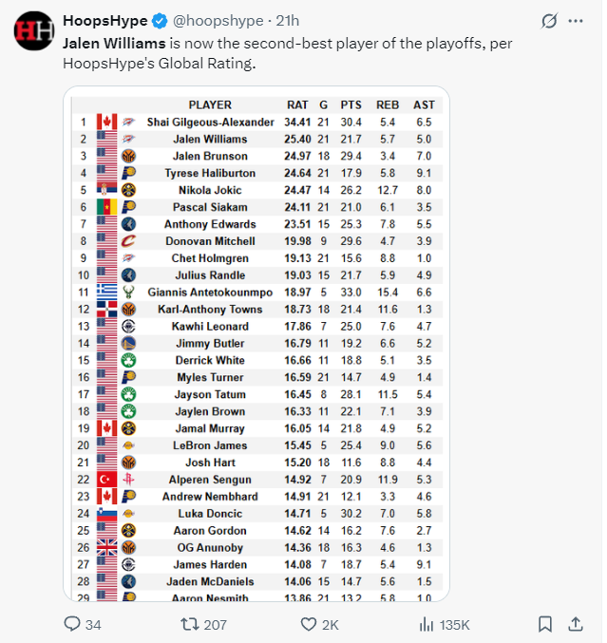The image size is (607, 643).
Task: Toggle repost with the arrows icon
Action: [188, 624]
